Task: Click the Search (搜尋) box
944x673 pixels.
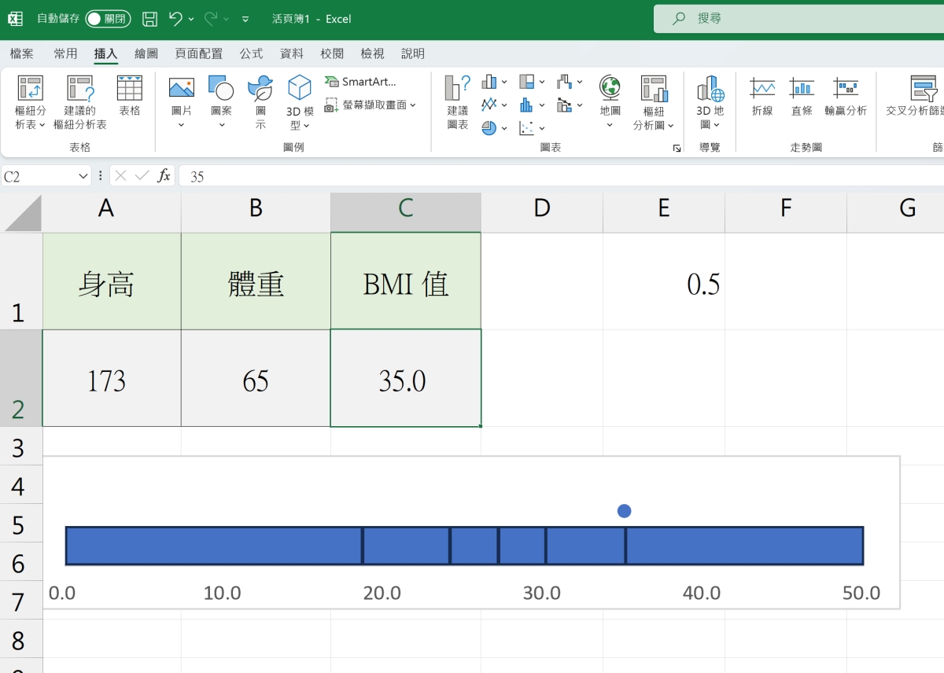Action: point(795,19)
